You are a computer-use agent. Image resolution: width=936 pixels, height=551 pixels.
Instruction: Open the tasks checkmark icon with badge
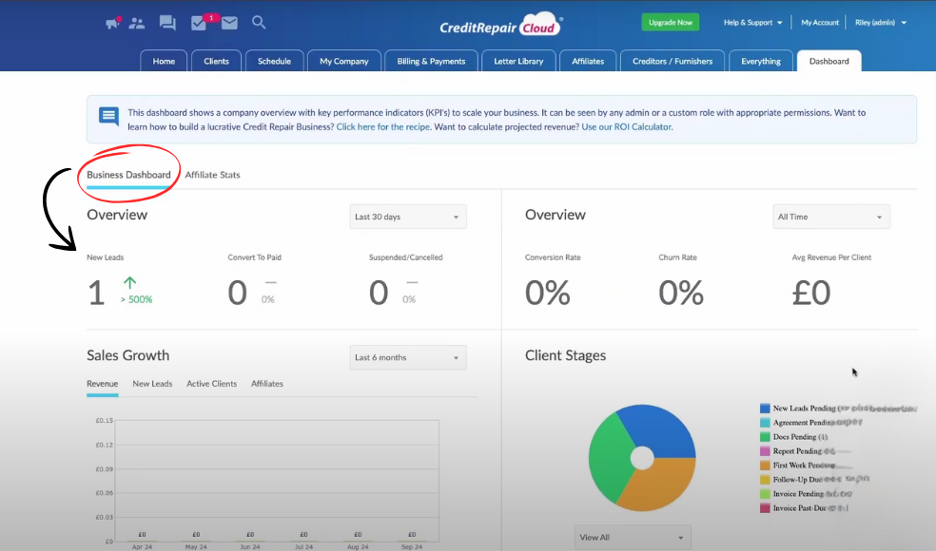[x=200, y=23]
